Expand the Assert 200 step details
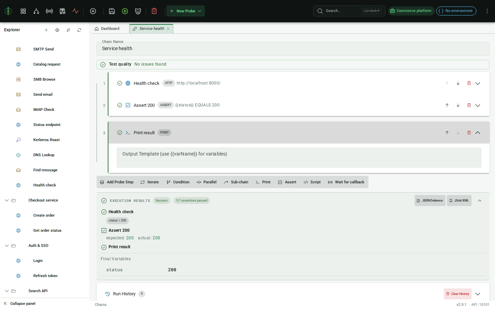Image resolution: width=495 pixels, height=309 pixels. tap(478, 105)
